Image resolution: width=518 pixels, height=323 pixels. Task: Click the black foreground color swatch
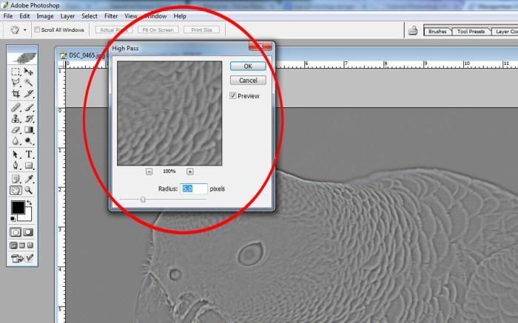[18, 208]
